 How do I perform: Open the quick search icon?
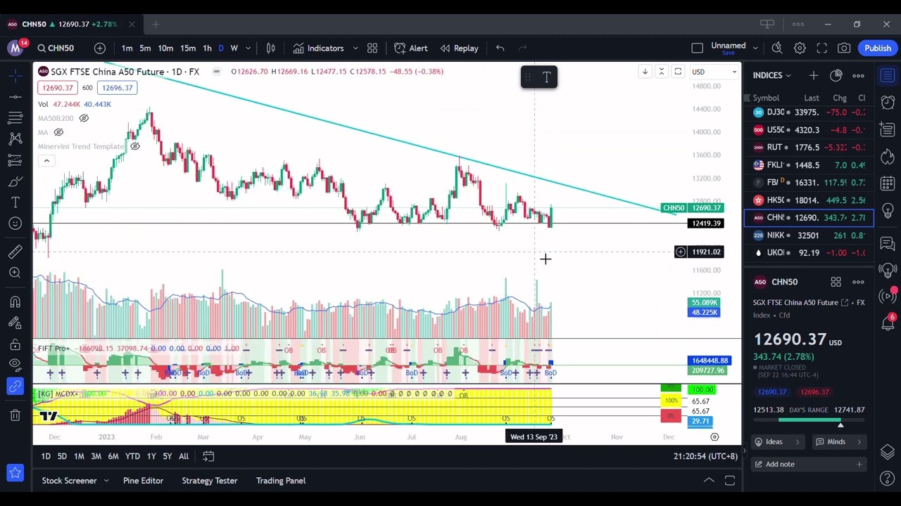point(777,48)
